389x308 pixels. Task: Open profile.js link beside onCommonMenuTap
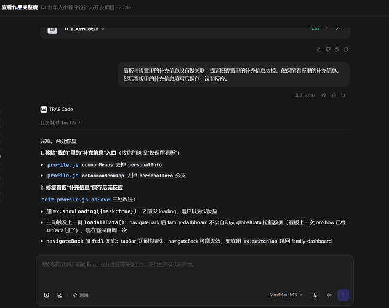[x=63, y=176]
